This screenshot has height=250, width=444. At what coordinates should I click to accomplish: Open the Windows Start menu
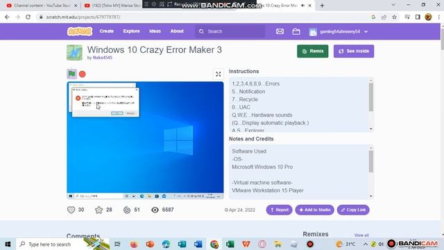pos(8,244)
